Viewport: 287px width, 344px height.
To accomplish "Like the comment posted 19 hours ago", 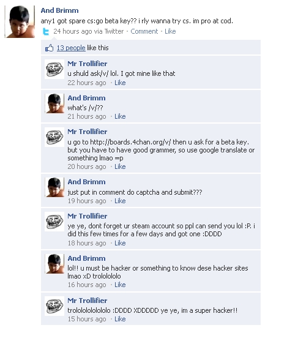I will click(x=120, y=201).
